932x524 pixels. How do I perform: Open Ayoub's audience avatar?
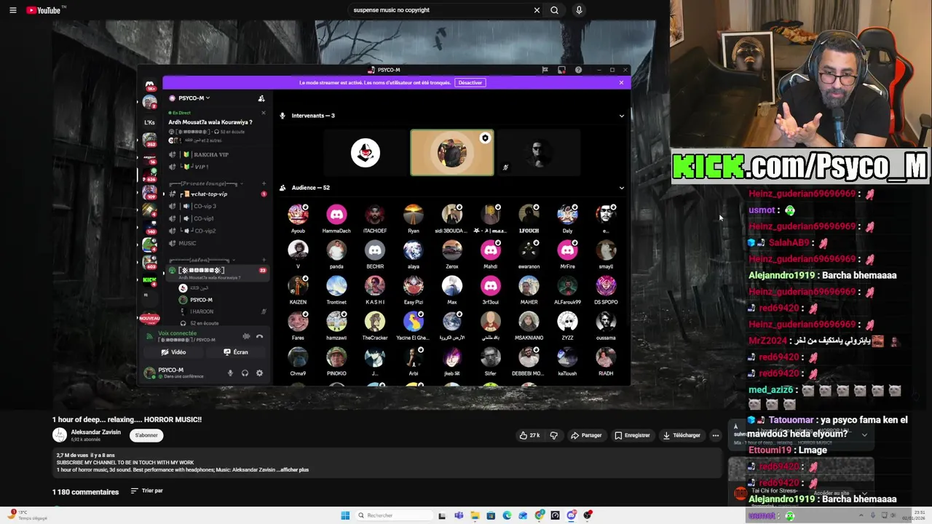[298, 214]
